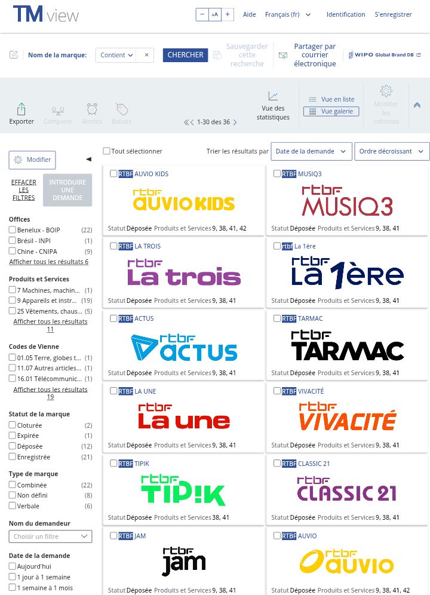Screen dimensions: 430x595
Task: Go to first results page
Action: point(186,122)
